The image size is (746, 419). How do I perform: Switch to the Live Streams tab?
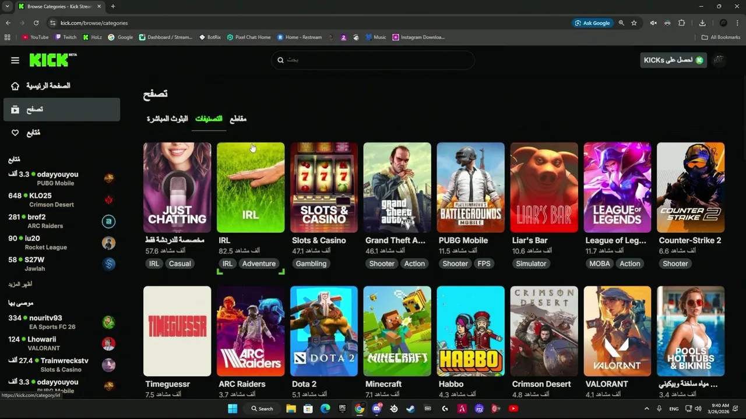167,119
